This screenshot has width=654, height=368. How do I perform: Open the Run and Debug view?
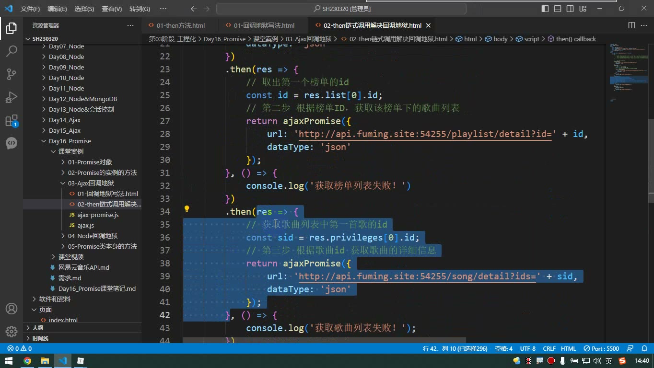click(12, 97)
